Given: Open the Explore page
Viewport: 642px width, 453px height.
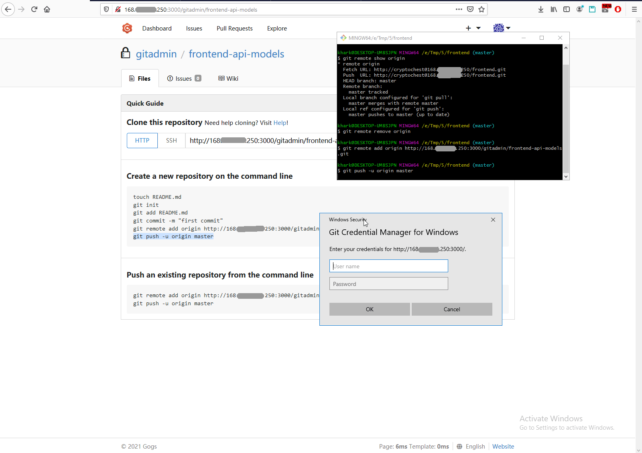Looking at the screenshot, I should click(x=277, y=29).
